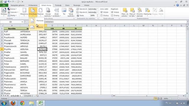
Task: Switch to Formuły tab
Action: tap(58, 5)
